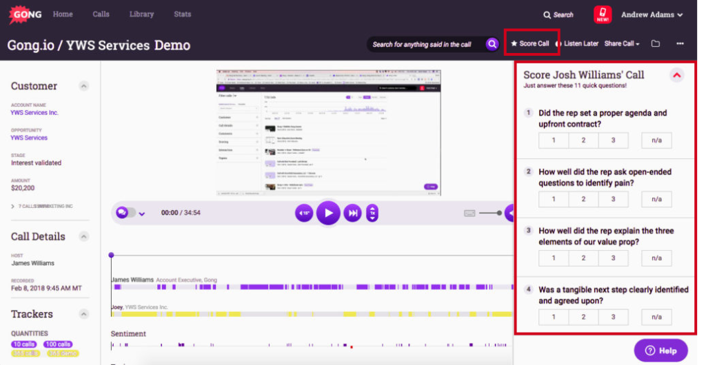Mark question 1 agenda as n/a
Screen dimensions: 706x365
pos(656,140)
